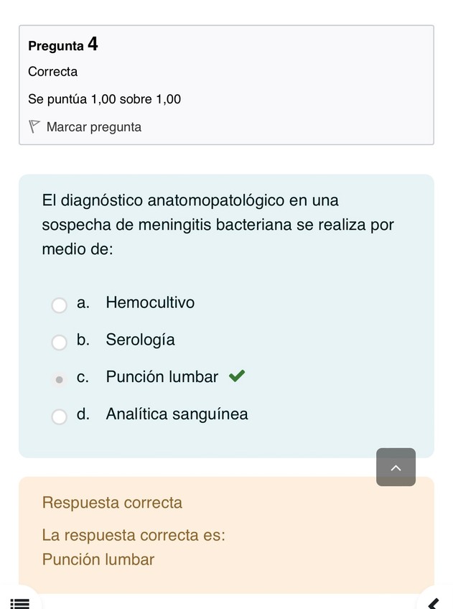The image size is (453, 609).
Task: Click the flag icon beside Marcar pregunta
Action: pos(34,127)
